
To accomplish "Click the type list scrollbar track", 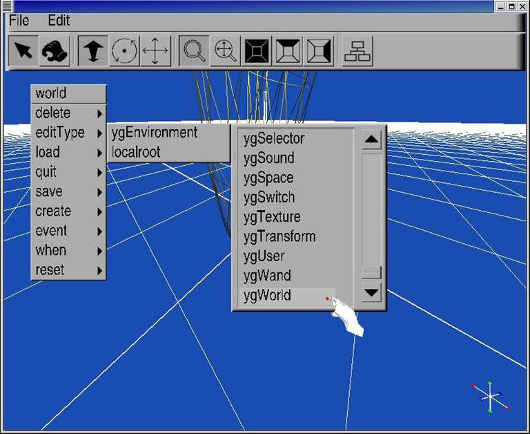I will (371, 210).
